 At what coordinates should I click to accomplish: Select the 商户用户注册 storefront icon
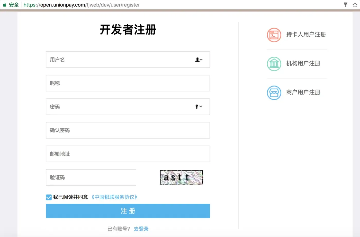[x=274, y=93]
